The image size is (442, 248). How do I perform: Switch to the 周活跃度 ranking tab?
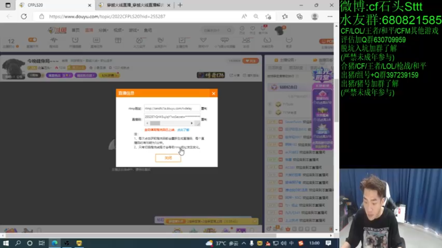tap(296, 68)
